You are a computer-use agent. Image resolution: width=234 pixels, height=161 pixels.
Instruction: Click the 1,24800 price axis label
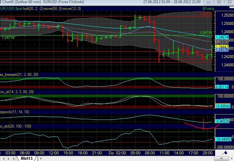pyautogui.click(x=227, y=32)
